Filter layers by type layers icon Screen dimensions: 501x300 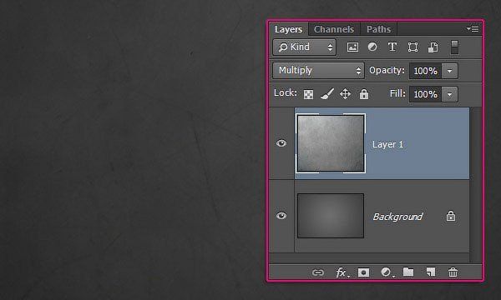click(x=392, y=47)
